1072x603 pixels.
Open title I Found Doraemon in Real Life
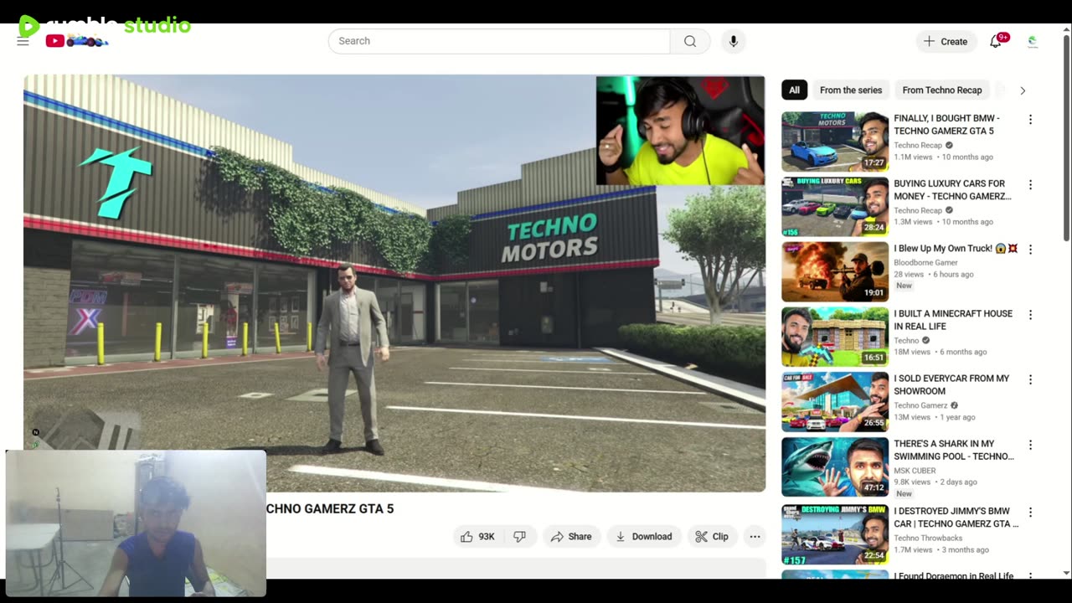tap(954, 575)
